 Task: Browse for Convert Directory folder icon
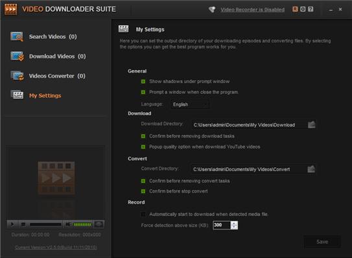[x=311, y=169]
